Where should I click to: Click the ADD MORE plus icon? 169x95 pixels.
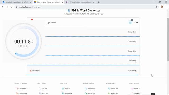click(x=48, y=23)
